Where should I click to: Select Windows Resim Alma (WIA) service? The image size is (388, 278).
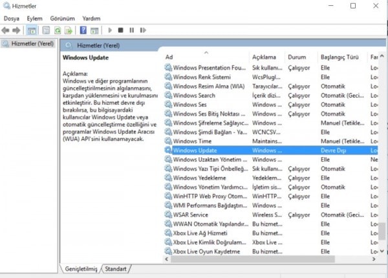pyautogui.click(x=271, y=87)
